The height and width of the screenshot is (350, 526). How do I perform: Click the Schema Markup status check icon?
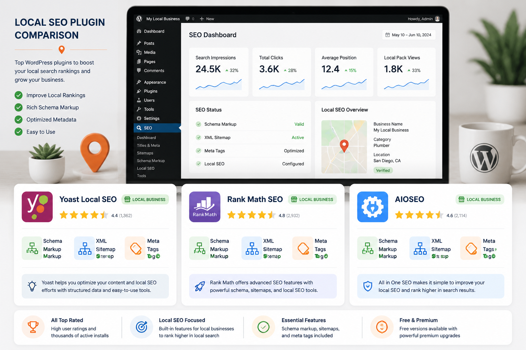pos(198,124)
